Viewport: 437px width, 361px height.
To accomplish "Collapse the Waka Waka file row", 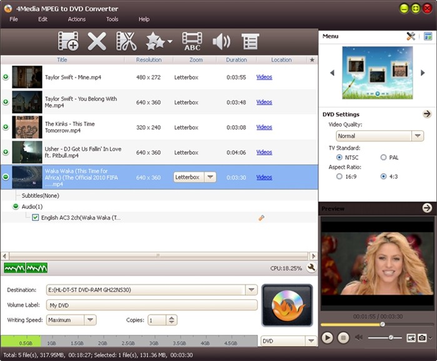I will (x=6, y=177).
